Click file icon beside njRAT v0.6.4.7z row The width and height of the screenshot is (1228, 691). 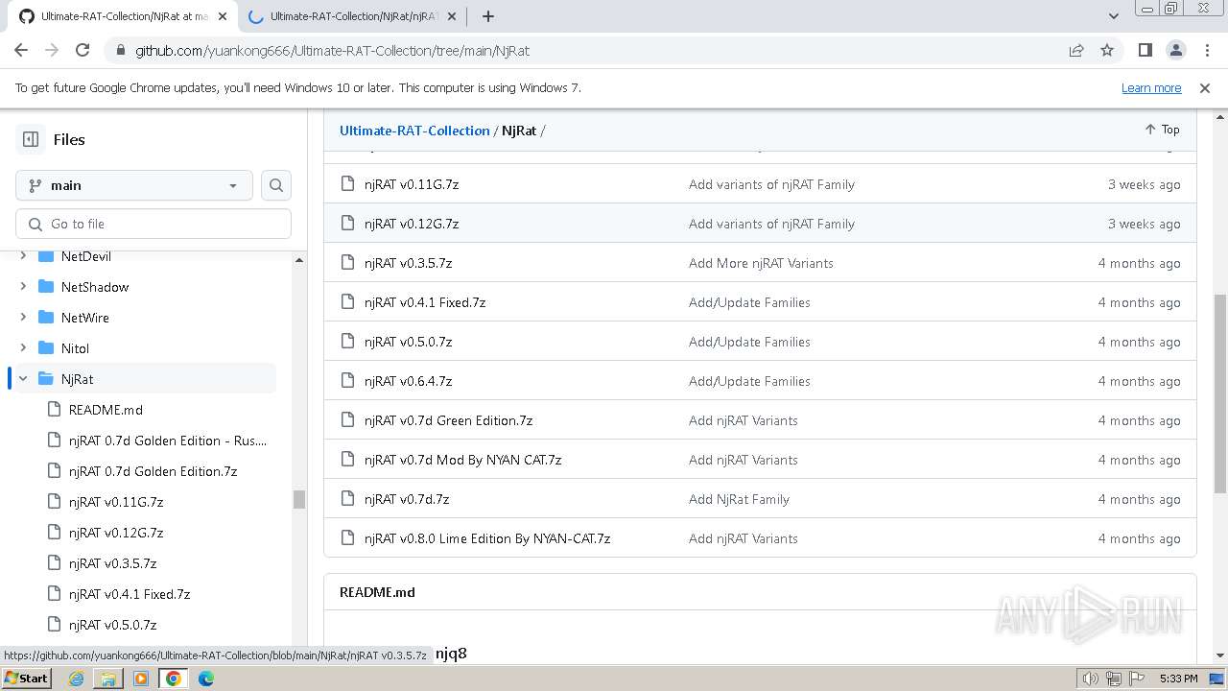348,381
